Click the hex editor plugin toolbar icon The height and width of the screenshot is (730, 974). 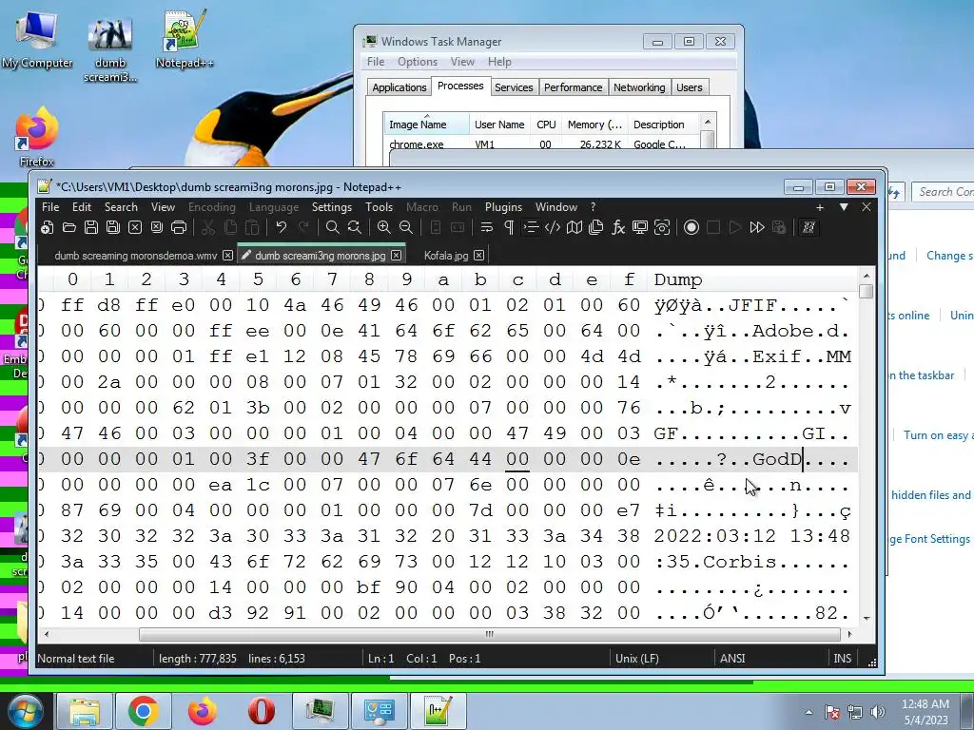pyautogui.click(x=808, y=228)
